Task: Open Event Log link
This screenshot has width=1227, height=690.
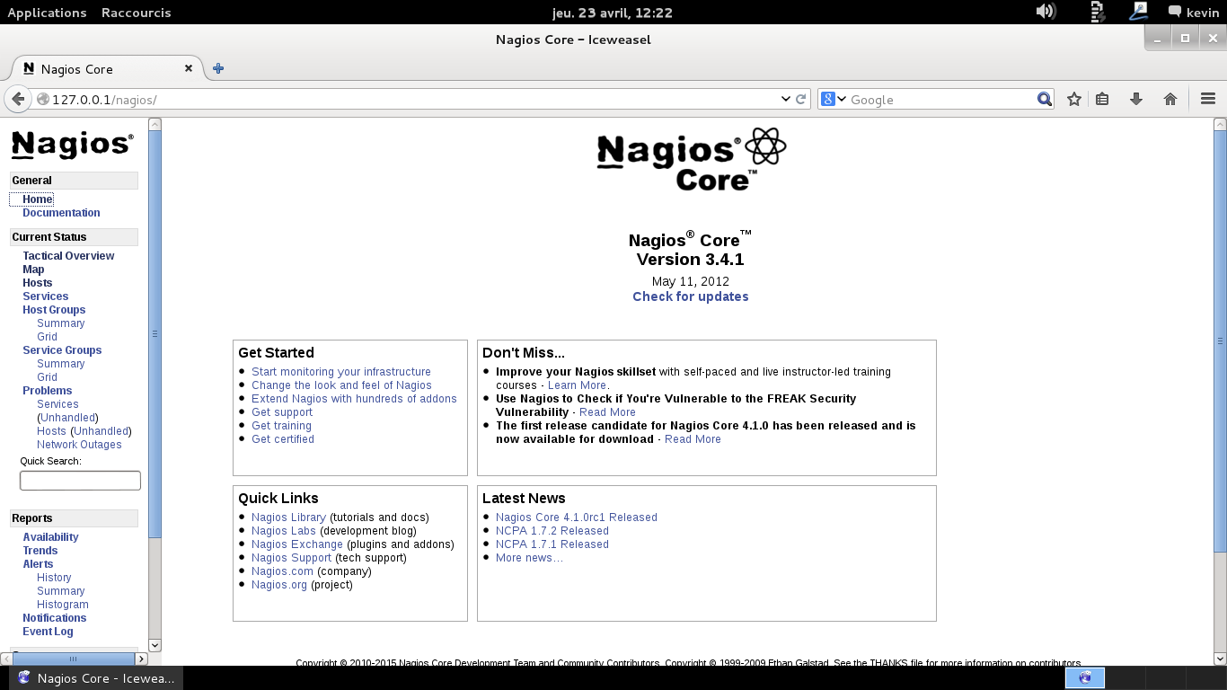Action: click(48, 632)
